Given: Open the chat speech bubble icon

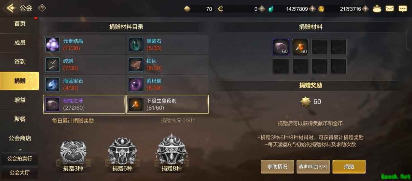Looking at the screenshot, I should 403,9.
